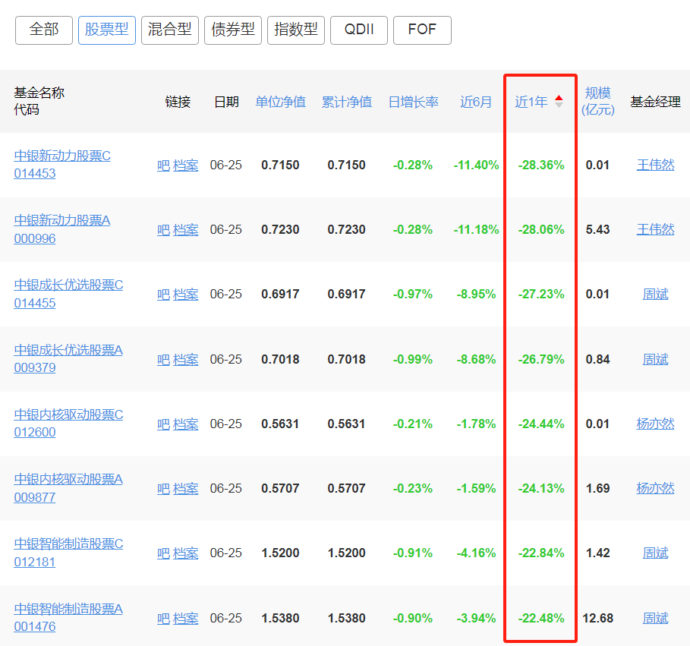Open manager 周斌 for fund 001476
Image resolution: width=690 pixels, height=646 pixels.
point(655,618)
